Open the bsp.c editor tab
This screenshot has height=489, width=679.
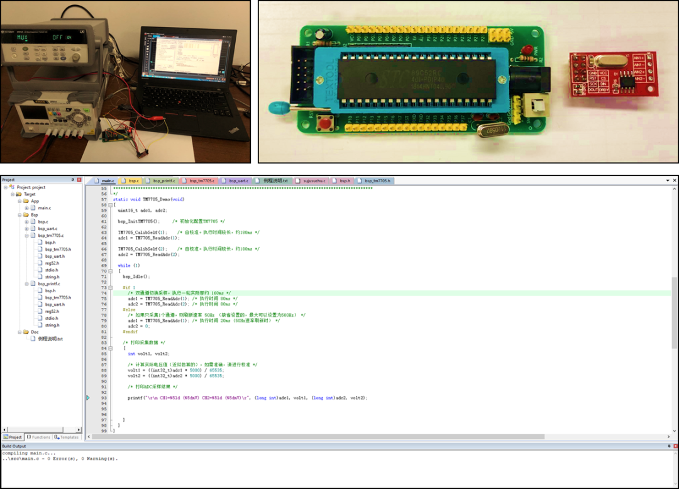[130, 181]
